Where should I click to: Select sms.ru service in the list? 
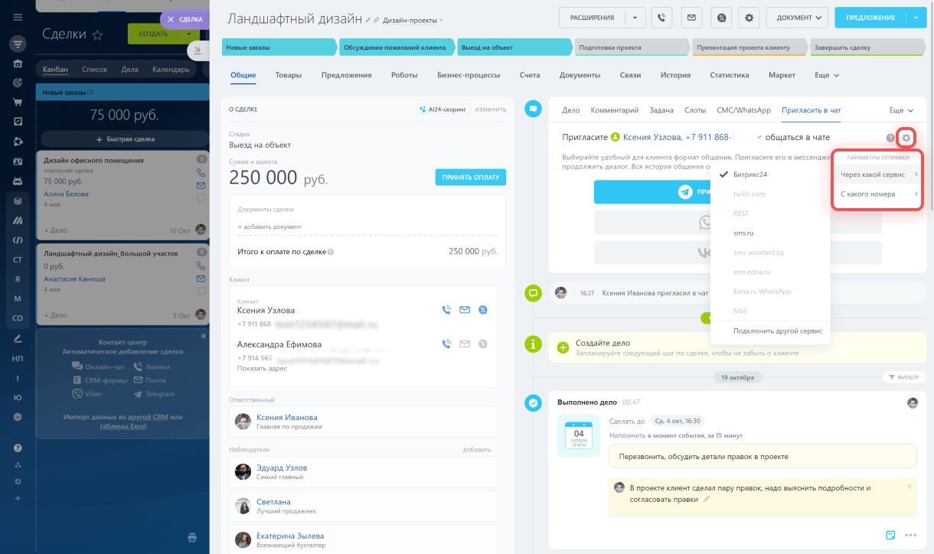point(743,233)
